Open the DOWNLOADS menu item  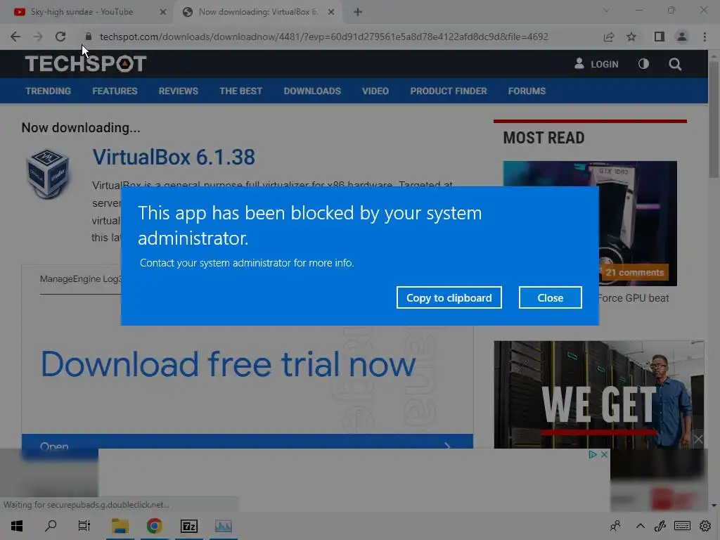pyautogui.click(x=312, y=91)
